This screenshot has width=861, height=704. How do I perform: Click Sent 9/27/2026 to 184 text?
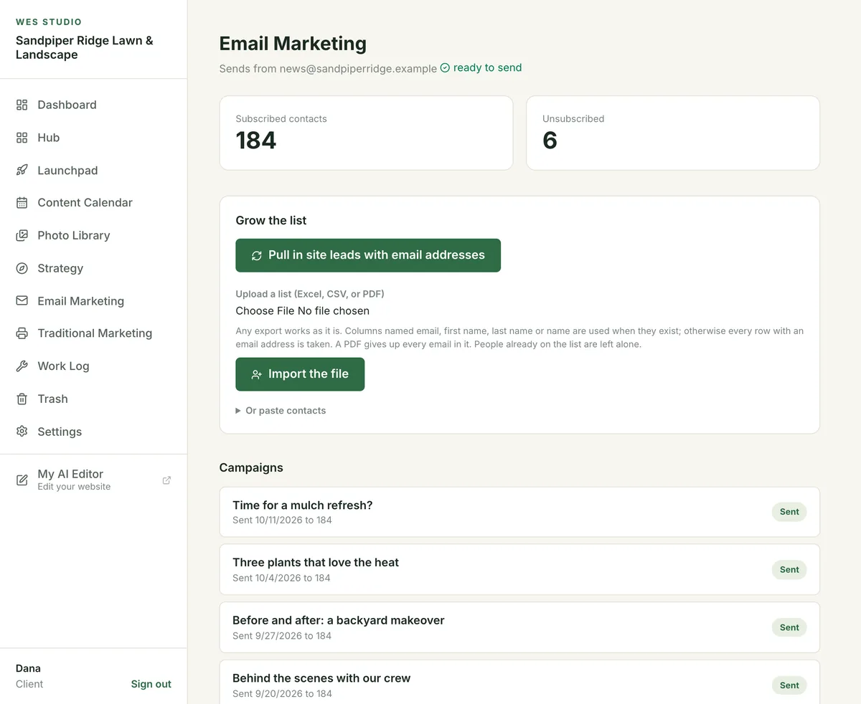[x=282, y=636]
